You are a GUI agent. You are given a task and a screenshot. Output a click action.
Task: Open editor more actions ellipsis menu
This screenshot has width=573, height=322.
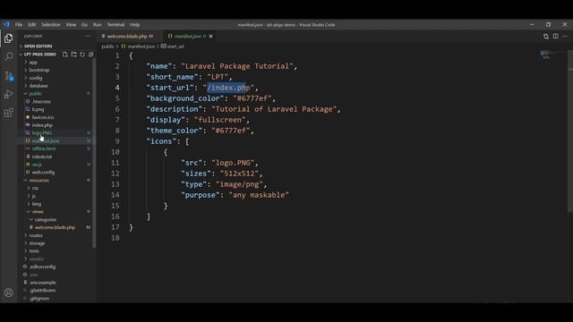point(565,36)
